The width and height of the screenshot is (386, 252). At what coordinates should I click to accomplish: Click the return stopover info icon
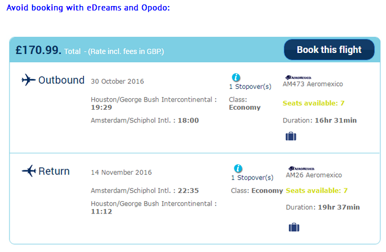tap(238, 168)
